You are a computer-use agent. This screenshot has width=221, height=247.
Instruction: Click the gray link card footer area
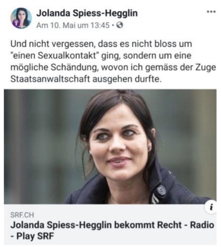point(110,224)
